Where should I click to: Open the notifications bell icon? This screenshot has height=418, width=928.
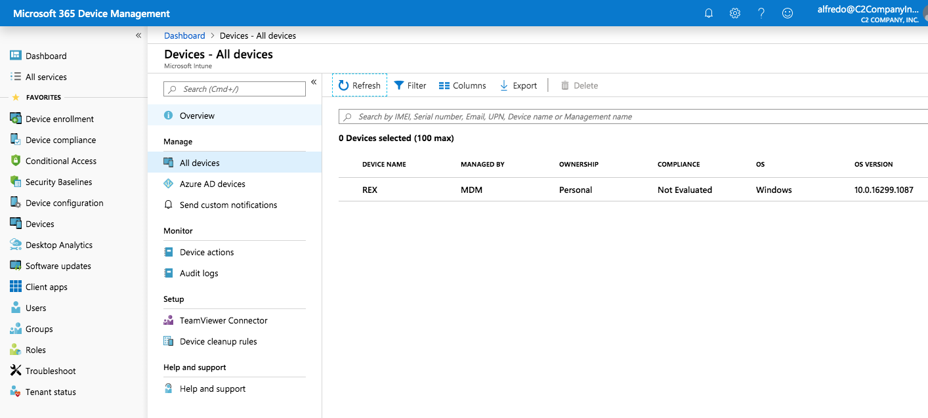click(x=709, y=13)
